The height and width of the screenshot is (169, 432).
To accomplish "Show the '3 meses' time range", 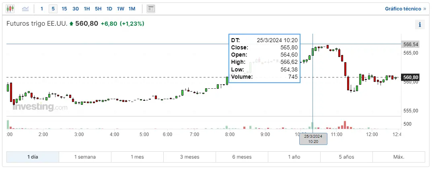I will pos(189,157).
